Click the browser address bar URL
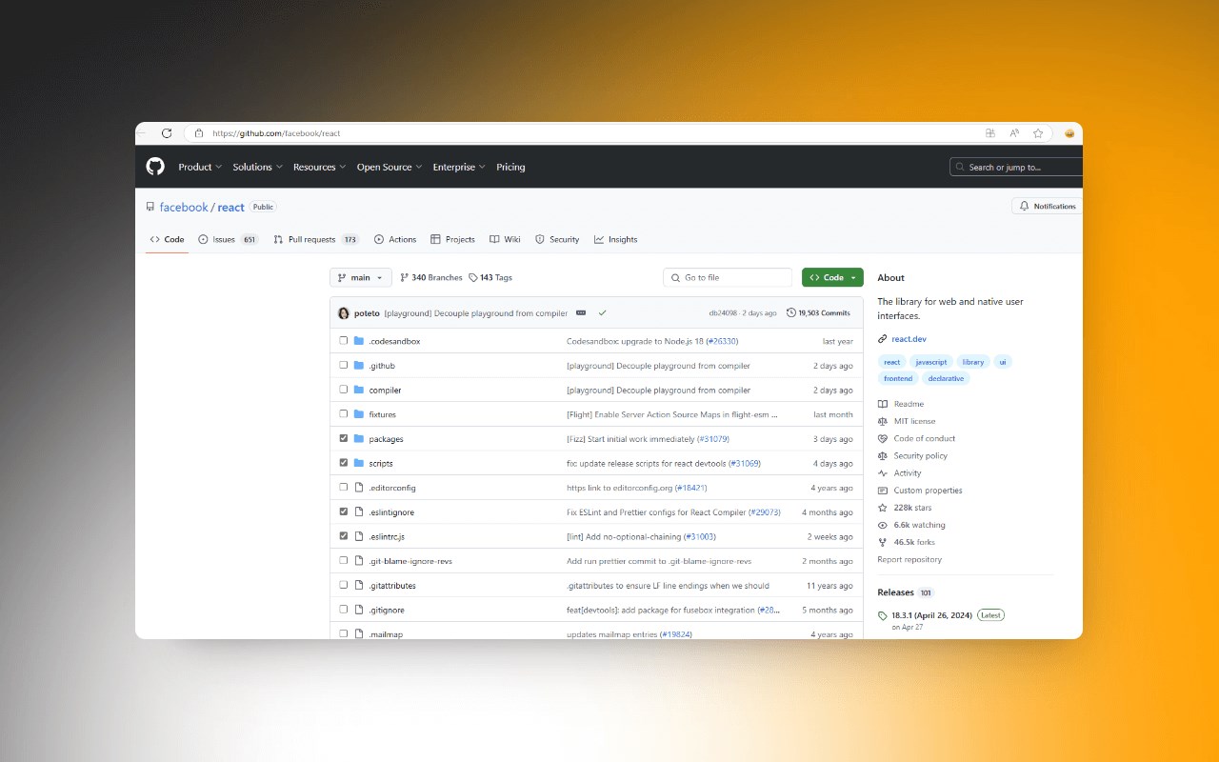Screen dimensions: 1219x762 276,133
